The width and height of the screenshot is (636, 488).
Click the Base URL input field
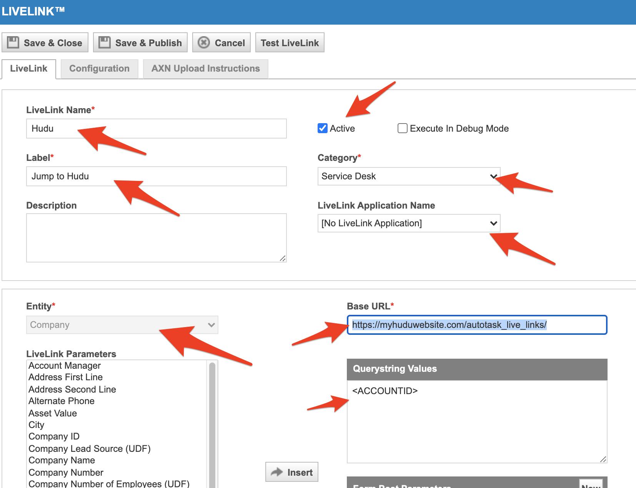pyautogui.click(x=477, y=325)
